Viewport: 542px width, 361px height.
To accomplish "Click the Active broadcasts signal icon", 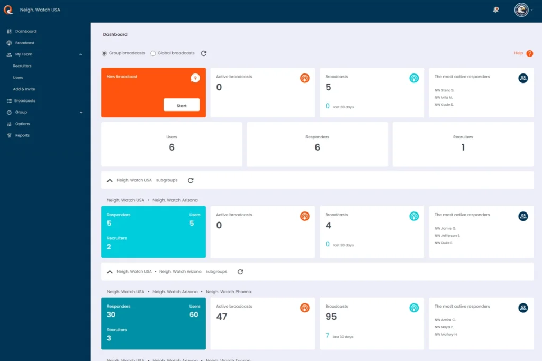I will [x=304, y=78].
